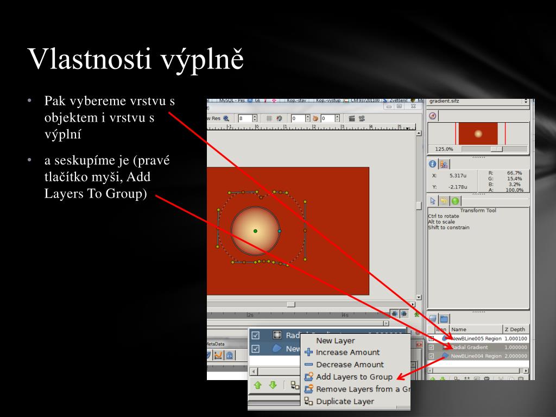
Task: Select the NewBLine004 Region layer row
Action: 478,356
